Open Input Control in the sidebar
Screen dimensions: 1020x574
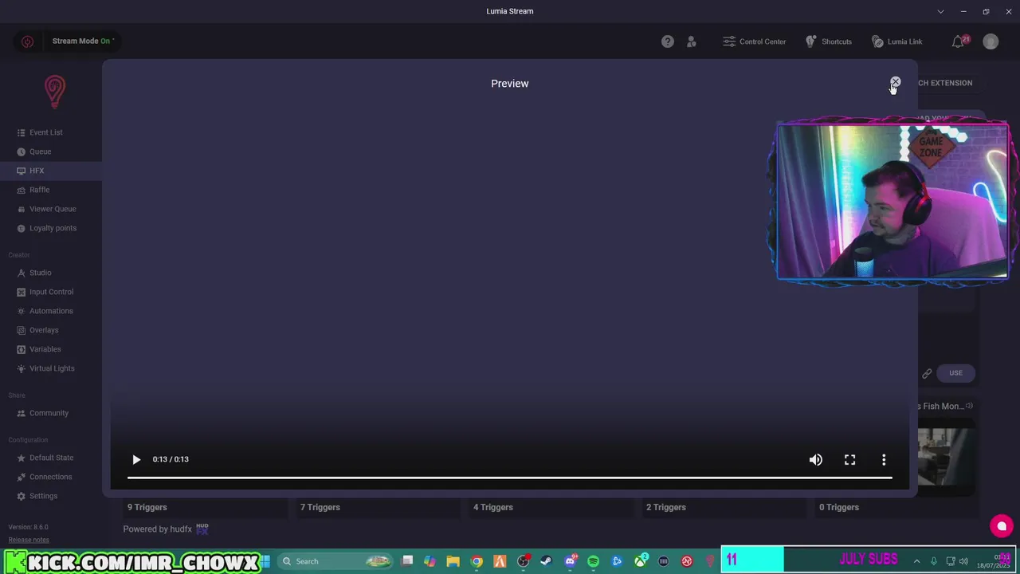coord(51,292)
